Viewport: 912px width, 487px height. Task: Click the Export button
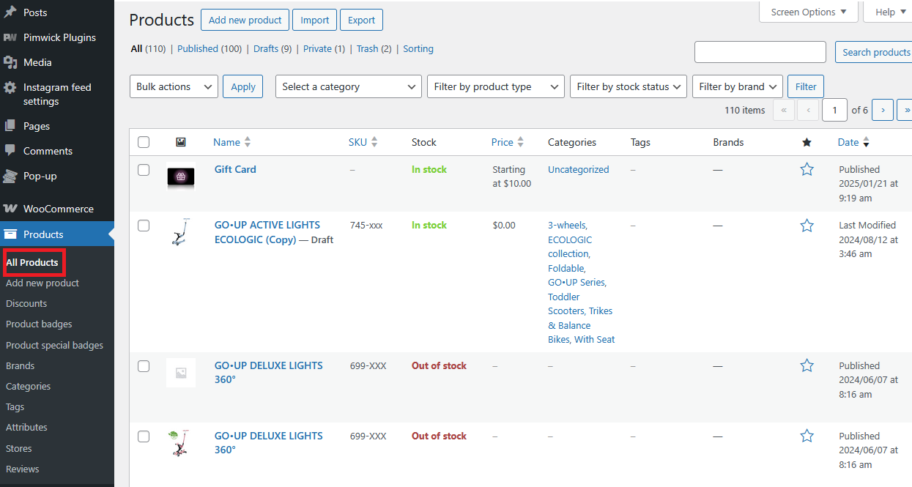[361, 20]
